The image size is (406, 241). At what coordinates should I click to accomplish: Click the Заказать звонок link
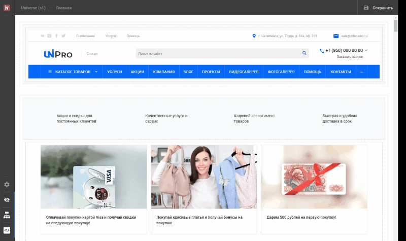350,57
